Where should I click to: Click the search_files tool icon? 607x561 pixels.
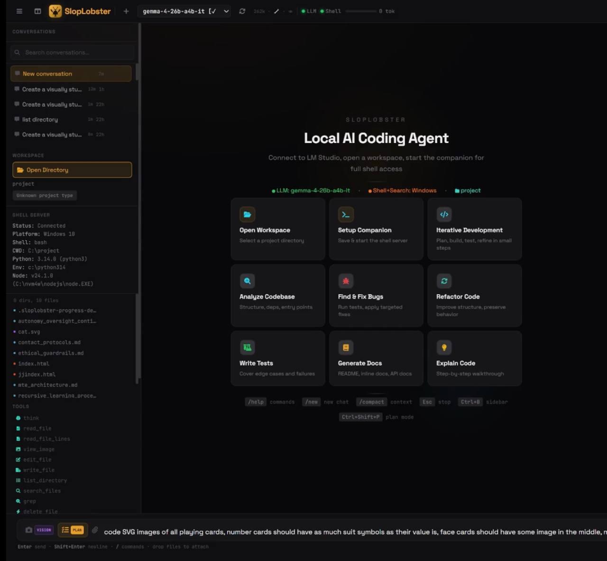[x=18, y=491]
